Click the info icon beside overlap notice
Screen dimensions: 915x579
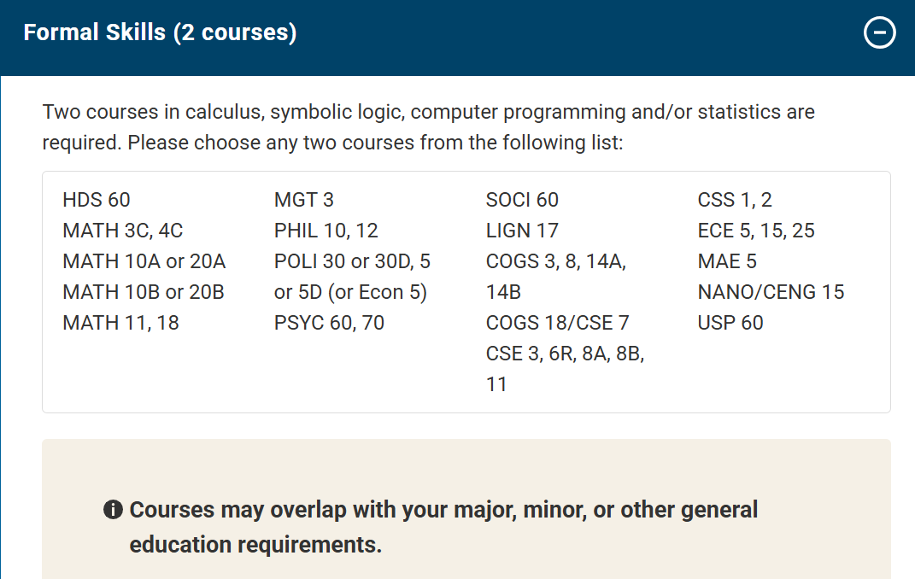pos(113,510)
